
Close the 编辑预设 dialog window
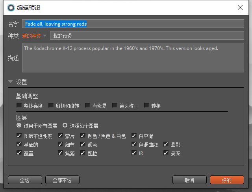tap(240, 7)
